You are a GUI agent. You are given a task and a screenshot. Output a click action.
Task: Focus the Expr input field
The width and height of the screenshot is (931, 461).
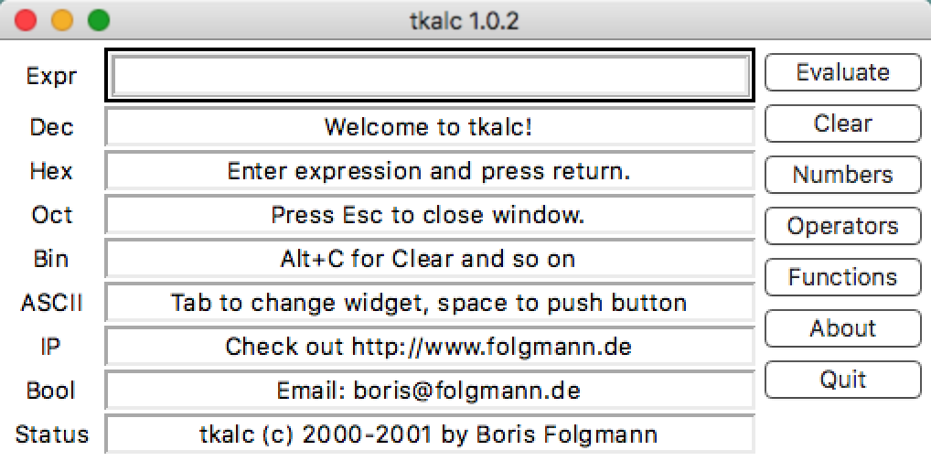430,76
